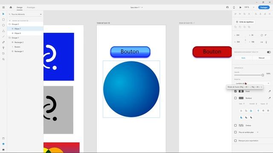Open the Bordure gray color swatch

point(241,98)
